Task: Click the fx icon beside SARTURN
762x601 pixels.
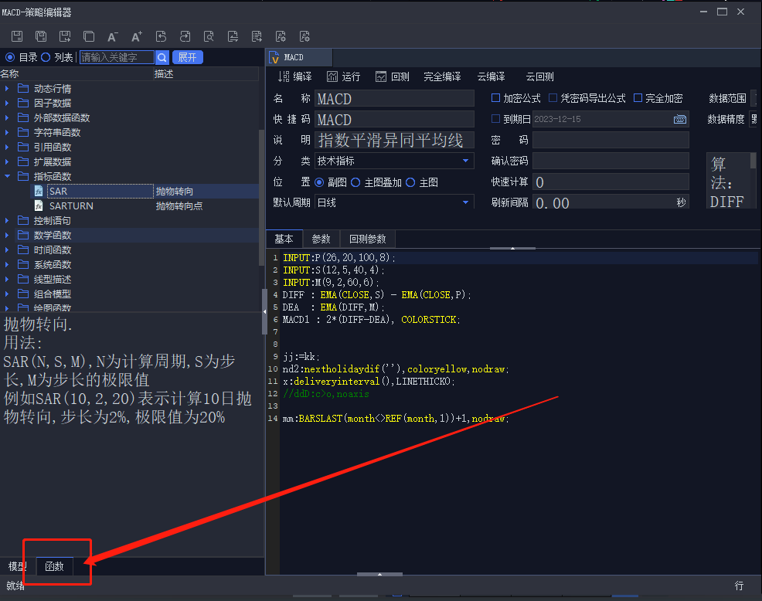Action: (x=39, y=206)
